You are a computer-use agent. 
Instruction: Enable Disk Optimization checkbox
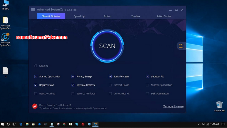(147, 94)
